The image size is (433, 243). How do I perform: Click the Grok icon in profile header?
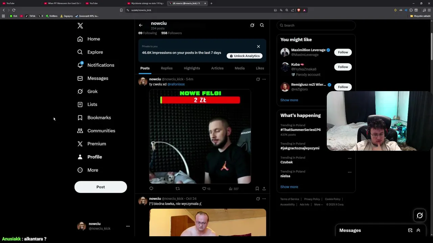[x=252, y=25]
